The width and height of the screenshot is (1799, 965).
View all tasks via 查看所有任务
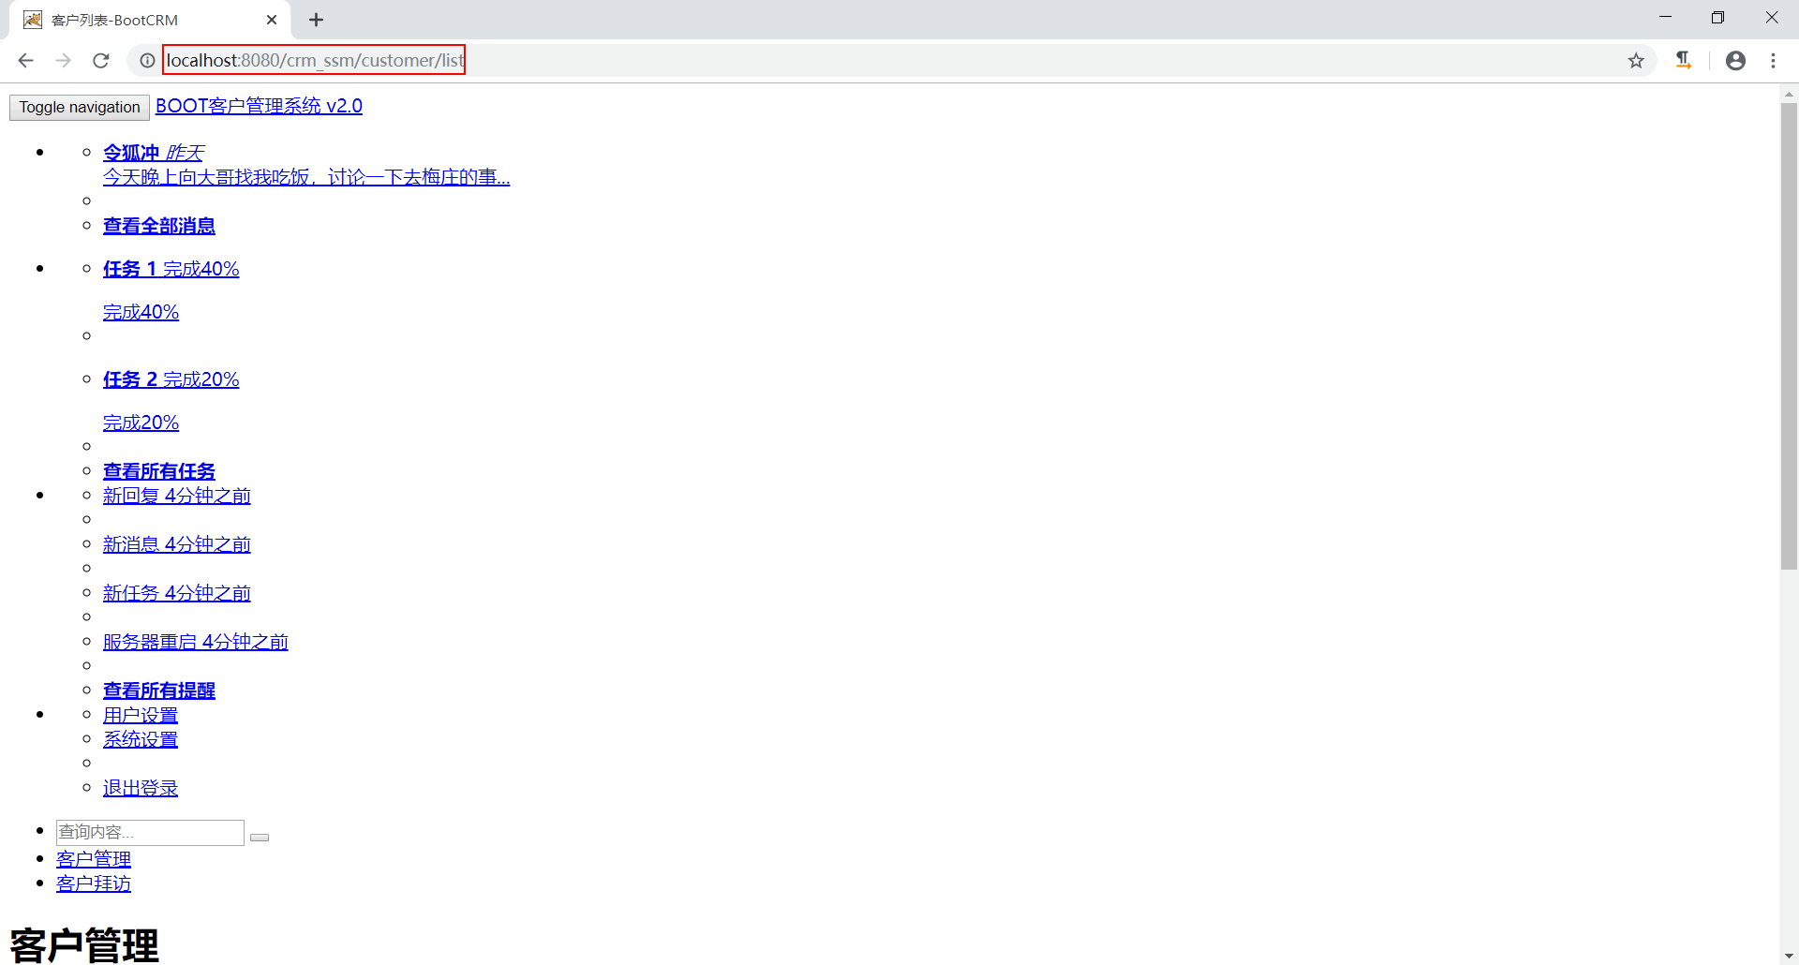(158, 470)
